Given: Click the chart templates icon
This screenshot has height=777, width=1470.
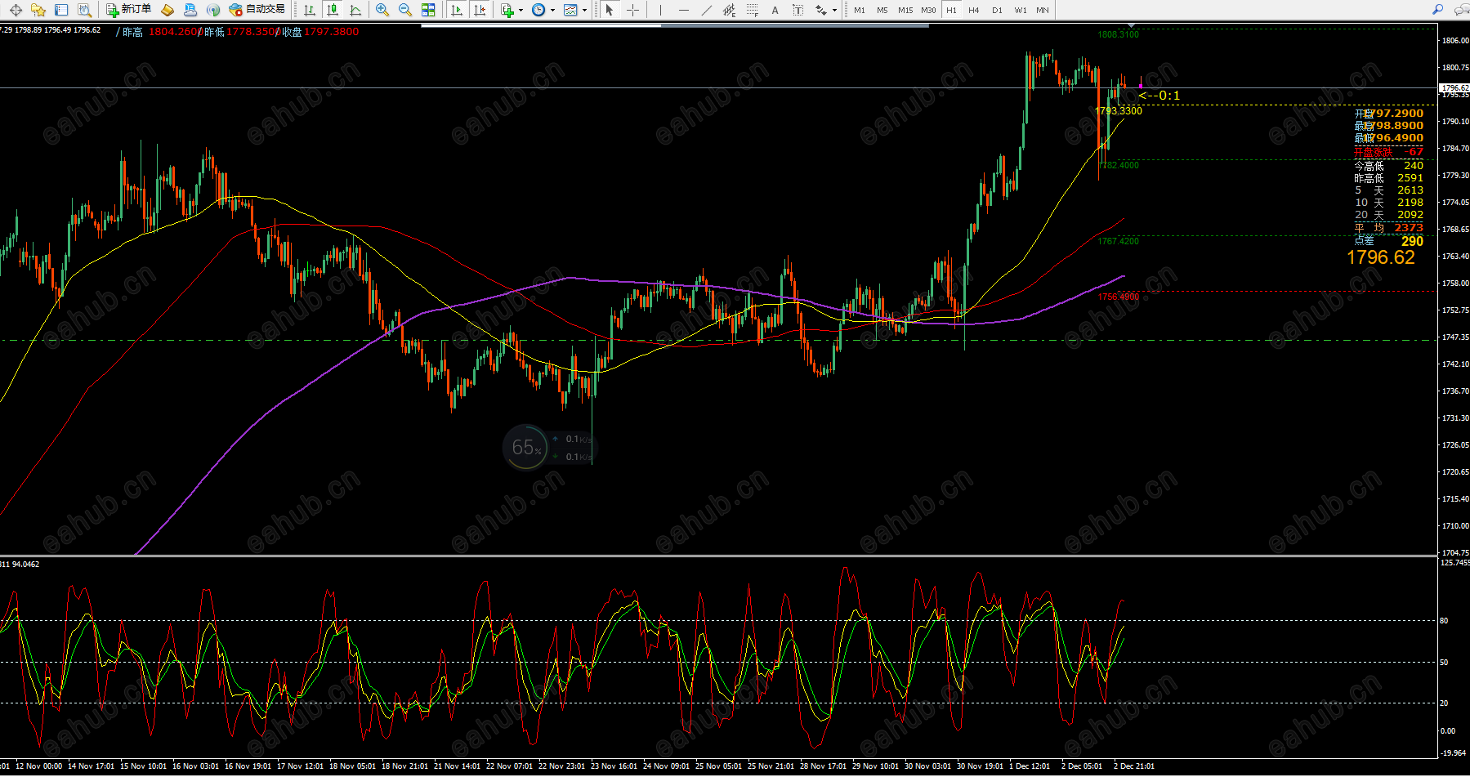Looking at the screenshot, I should pos(570,10).
